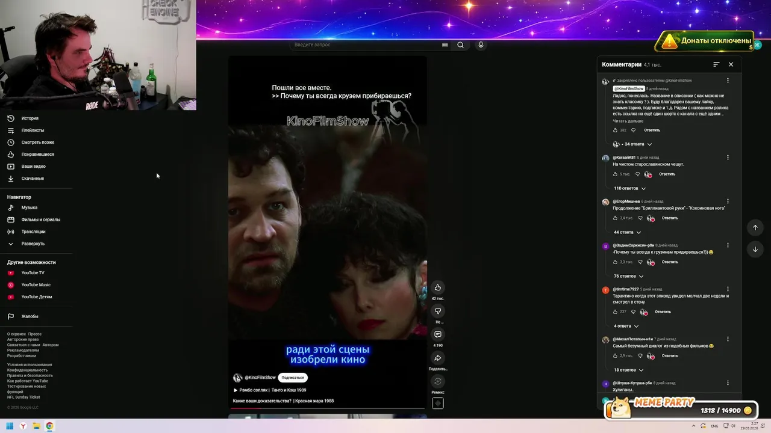The height and width of the screenshot is (433, 771).
Task: Open more options for @KorsarIK81 comment
Action: (728, 158)
